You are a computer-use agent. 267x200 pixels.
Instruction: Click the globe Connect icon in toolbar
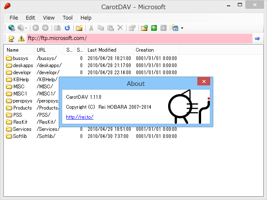click(x=11, y=28)
